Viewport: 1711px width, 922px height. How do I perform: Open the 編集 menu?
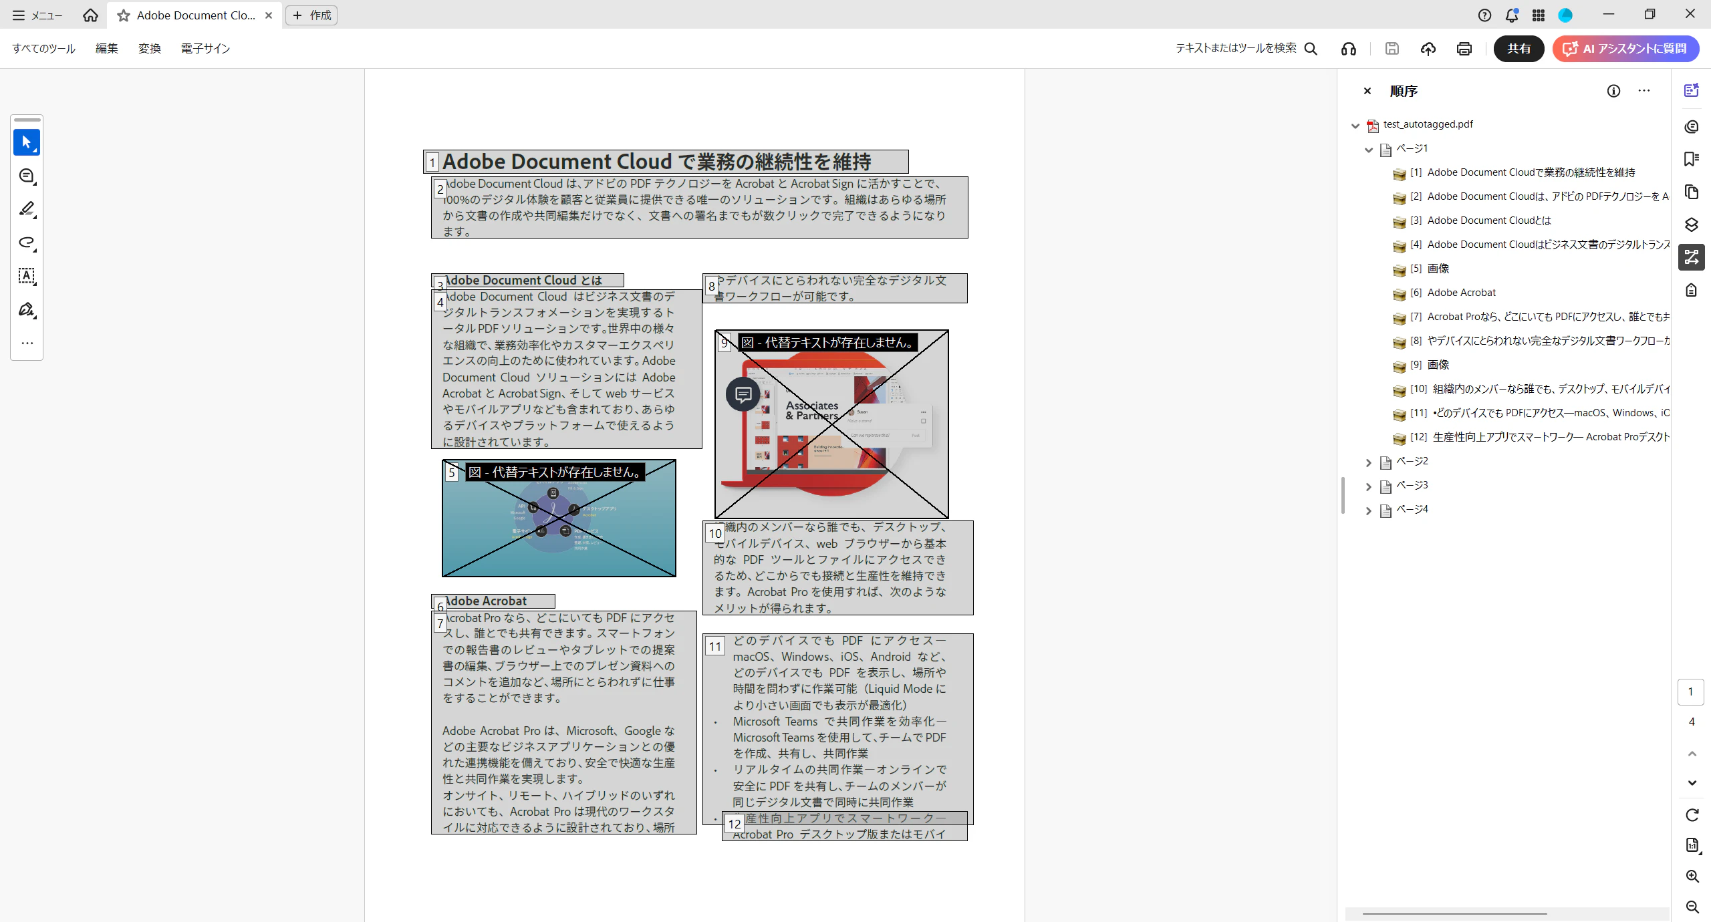tap(107, 48)
